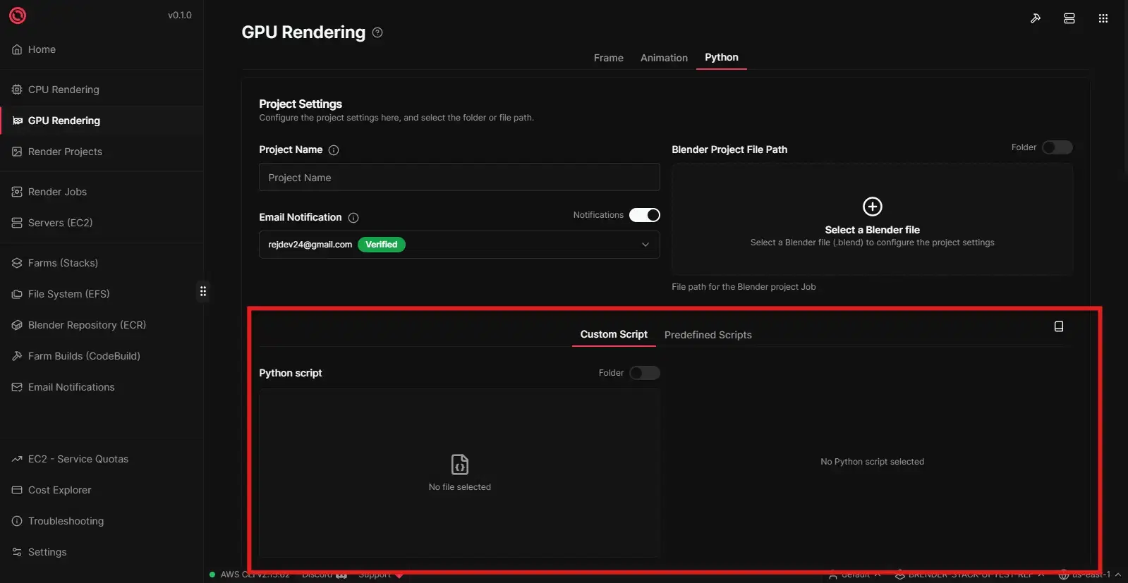1128x583 pixels.
Task: Click the help icon beside GPU Rendering title
Action: pyautogui.click(x=377, y=32)
